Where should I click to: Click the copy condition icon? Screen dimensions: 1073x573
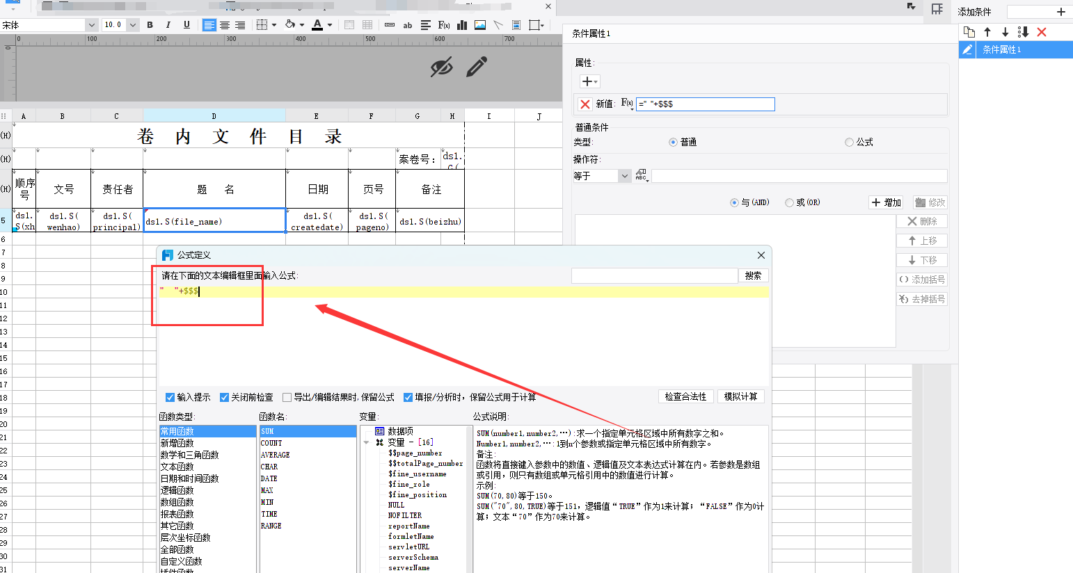(x=969, y=32)
